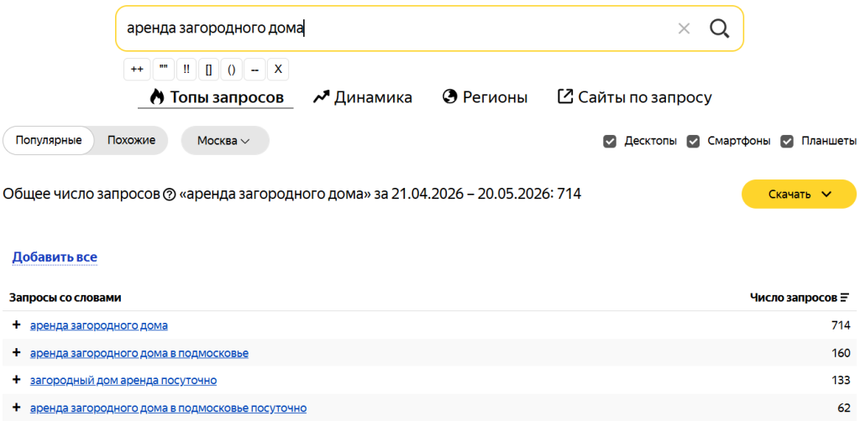The image size is (860, 421).
Task: Uncheck the Десктопы checkbox
Action: 610,141
